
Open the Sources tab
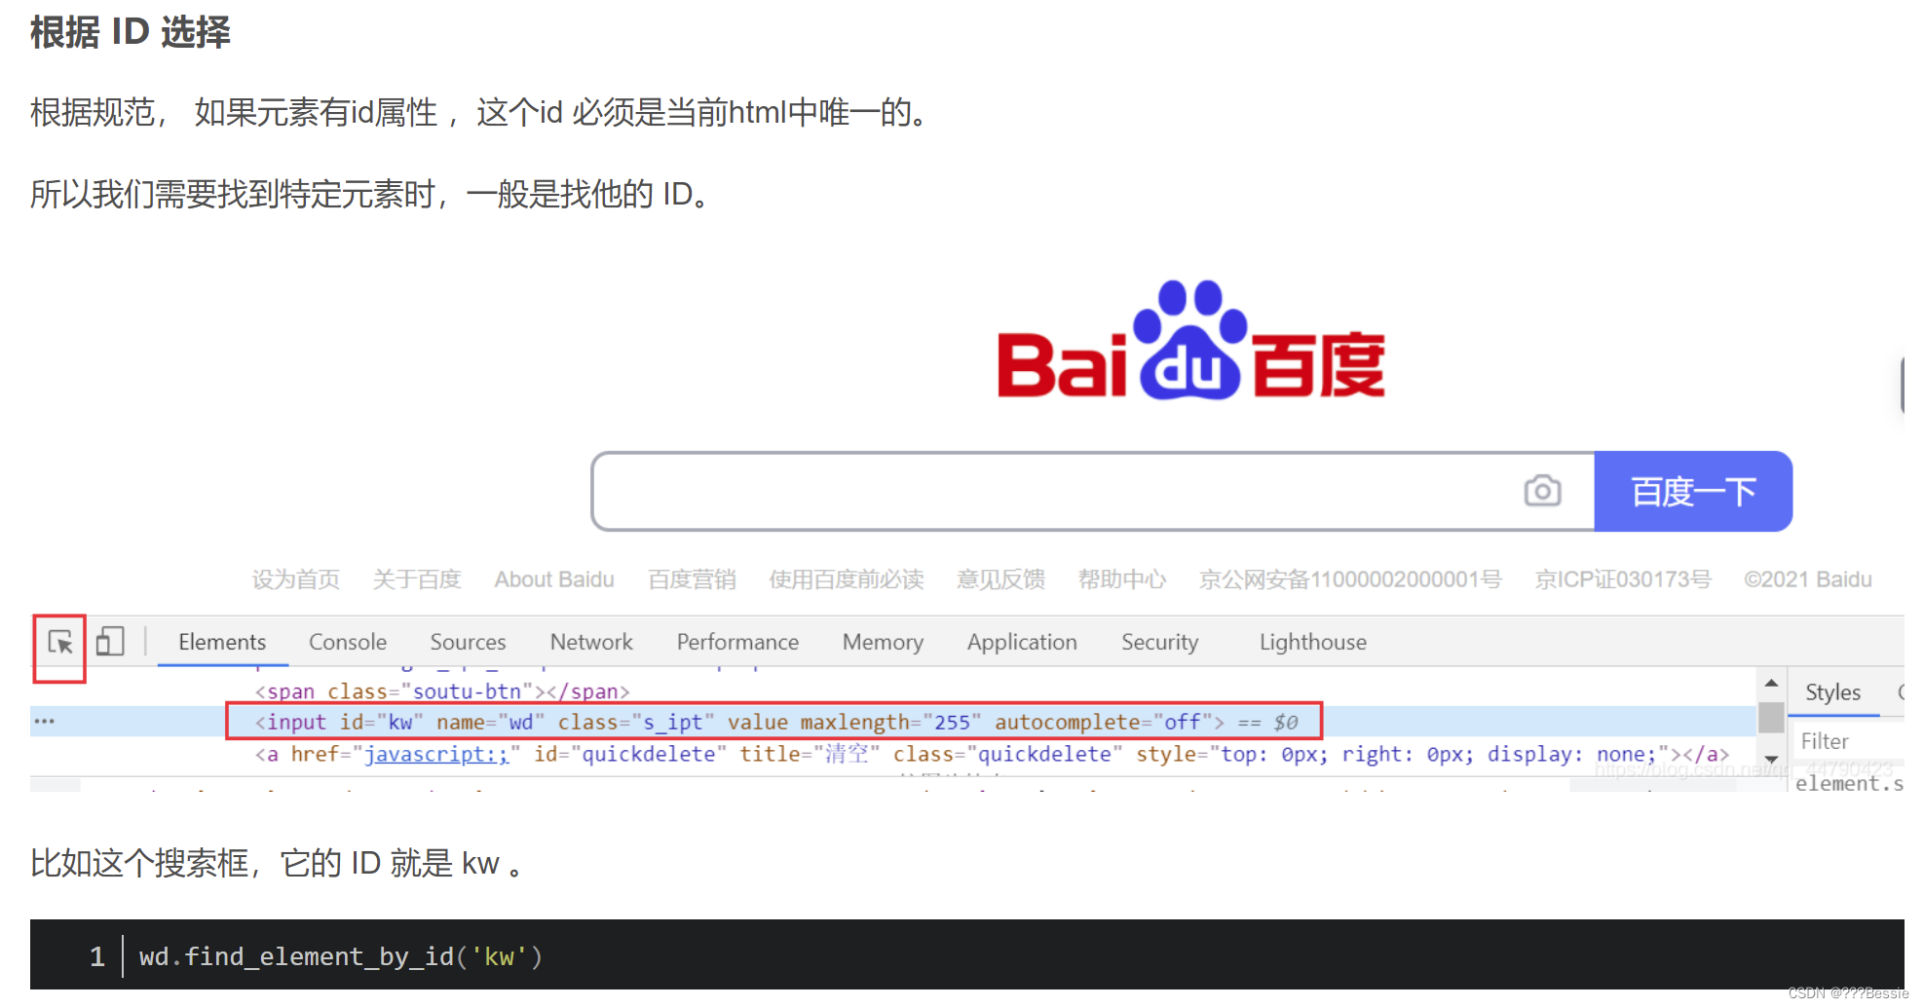[x=468, y=642]
